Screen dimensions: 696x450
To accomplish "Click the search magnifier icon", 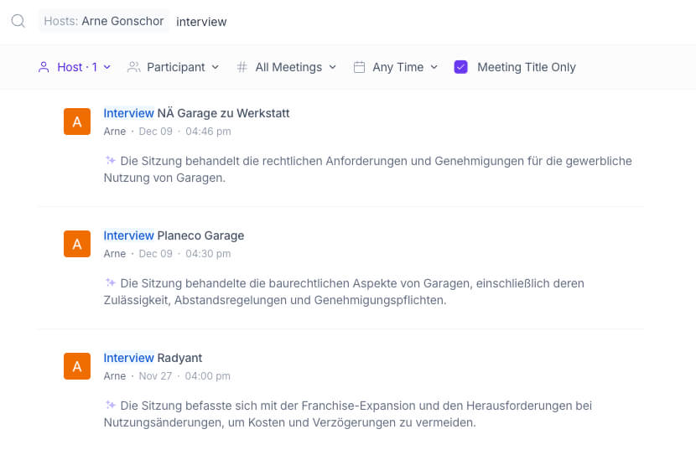I will [x=18, y=21].
